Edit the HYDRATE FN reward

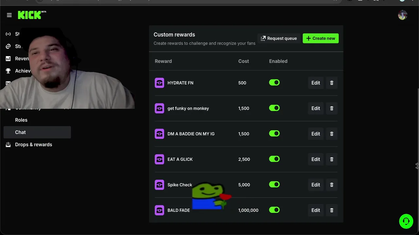point(316,83)
